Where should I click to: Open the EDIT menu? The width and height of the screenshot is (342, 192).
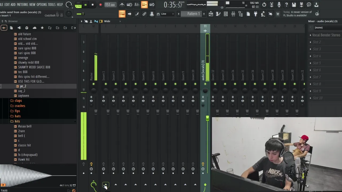[x=7, y=5]
